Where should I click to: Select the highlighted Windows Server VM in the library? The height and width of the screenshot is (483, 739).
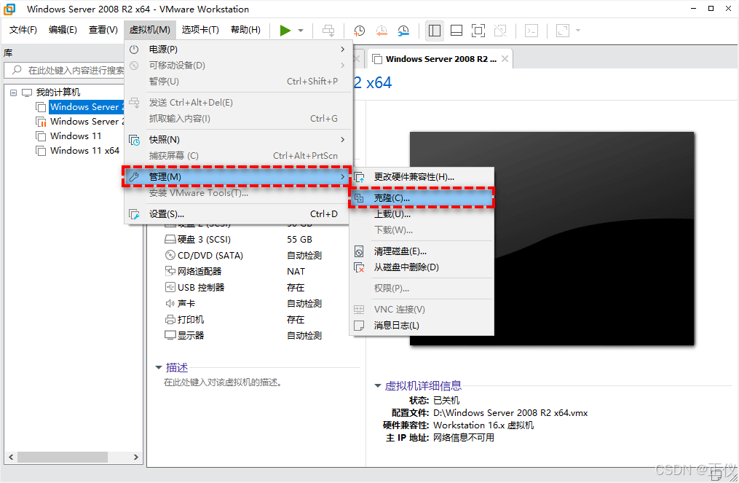87,107
